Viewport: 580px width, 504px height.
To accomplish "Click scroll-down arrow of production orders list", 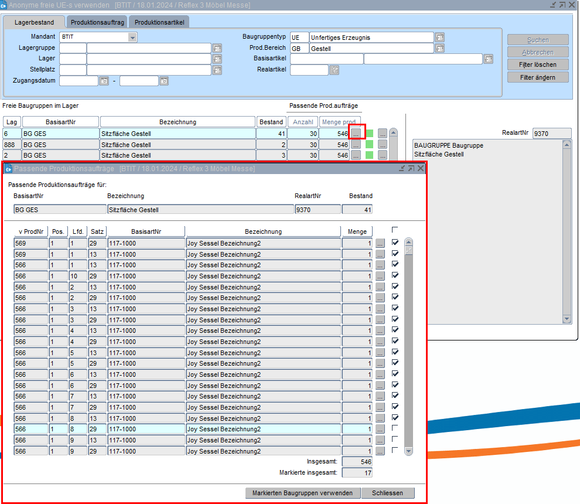I will (x=408, y=451).
